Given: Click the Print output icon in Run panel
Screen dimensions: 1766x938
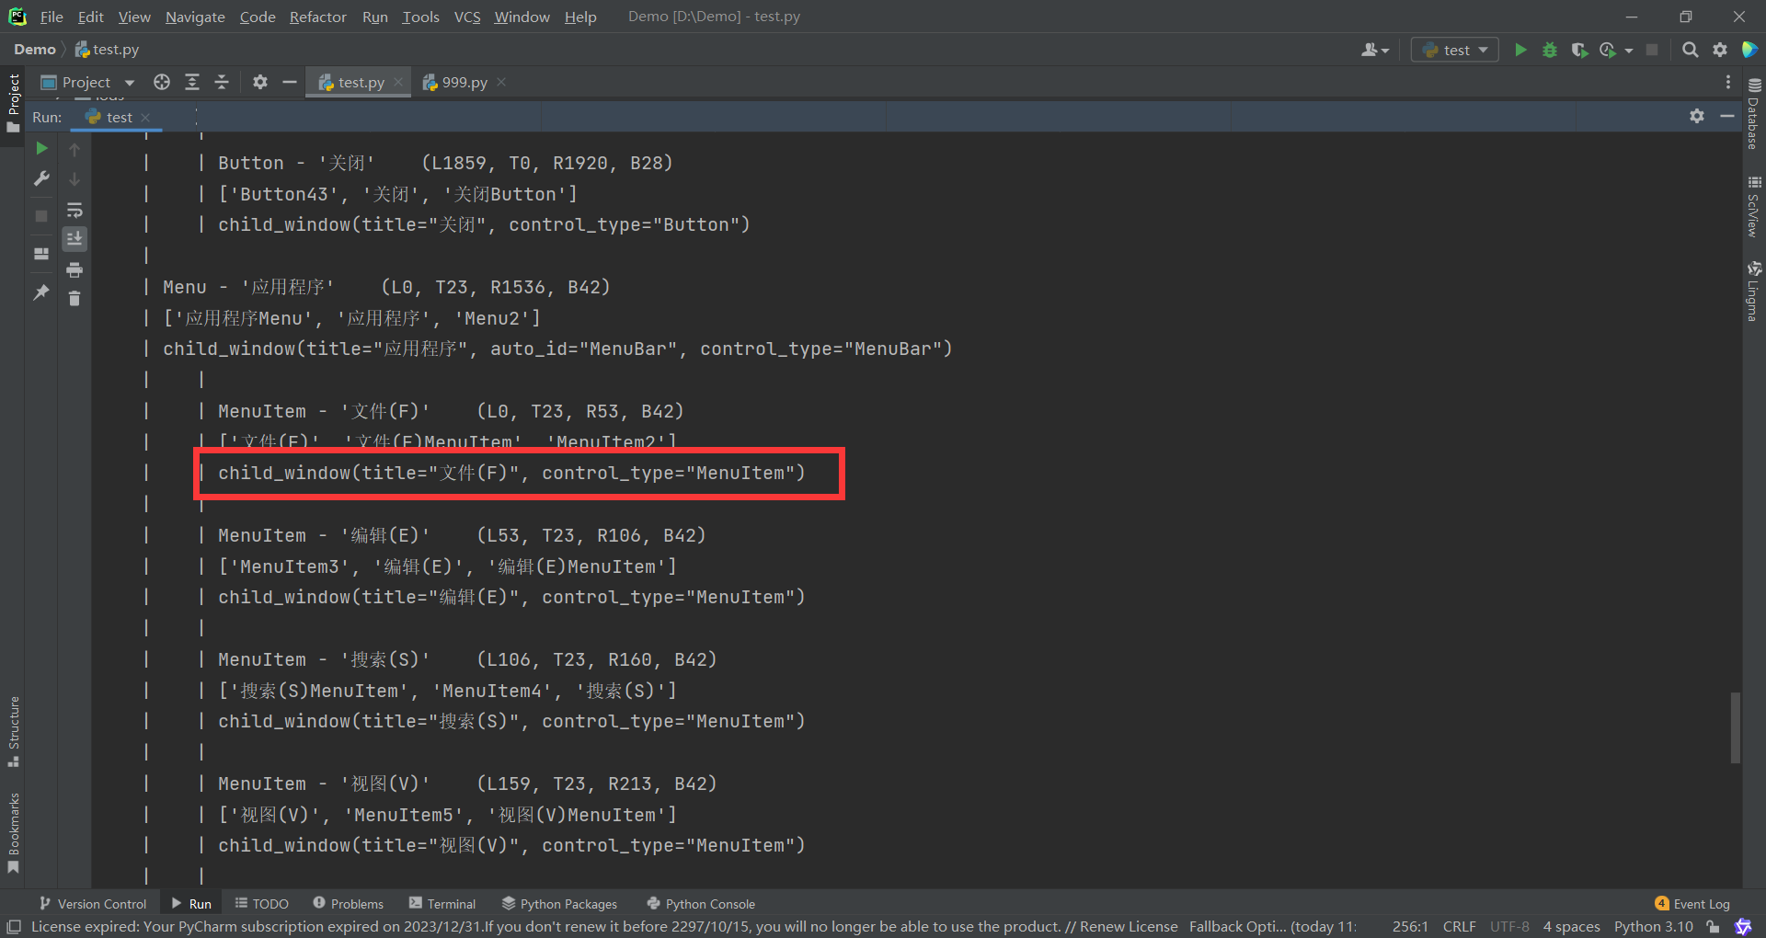Looking at the screenshot, I should coord(75,269).
